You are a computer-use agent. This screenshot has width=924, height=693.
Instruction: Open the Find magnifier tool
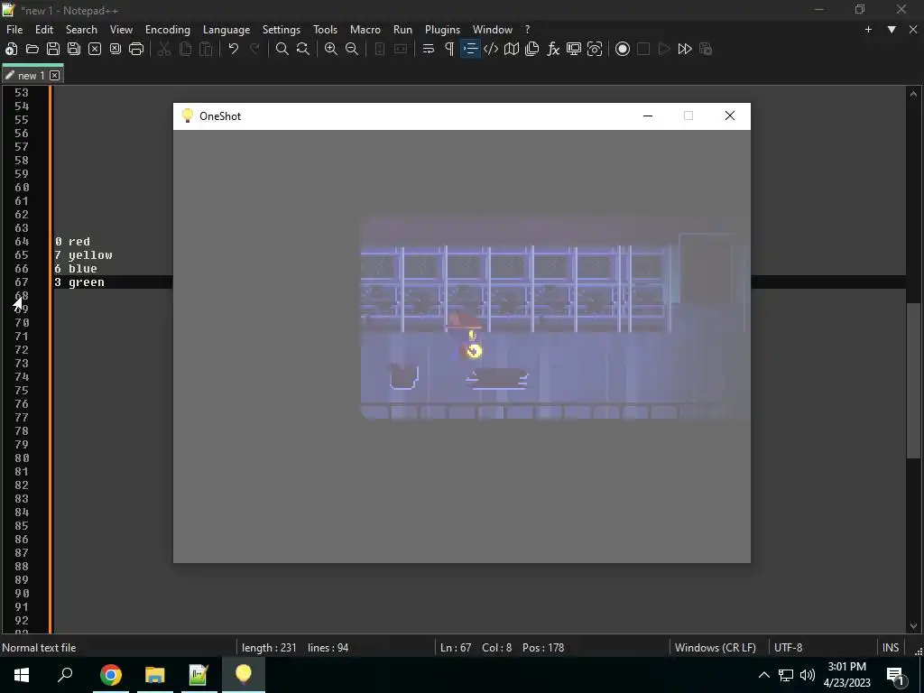(x=282, y=49)
